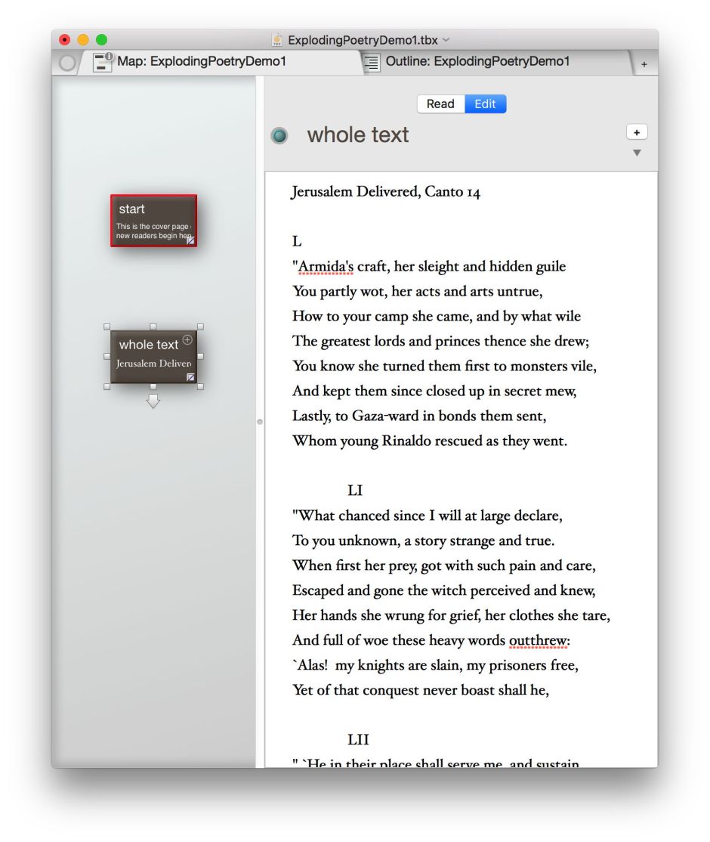This screenshot has height=842, width=710.
Task: Click the whole text title field
Action: click(358, 135)
